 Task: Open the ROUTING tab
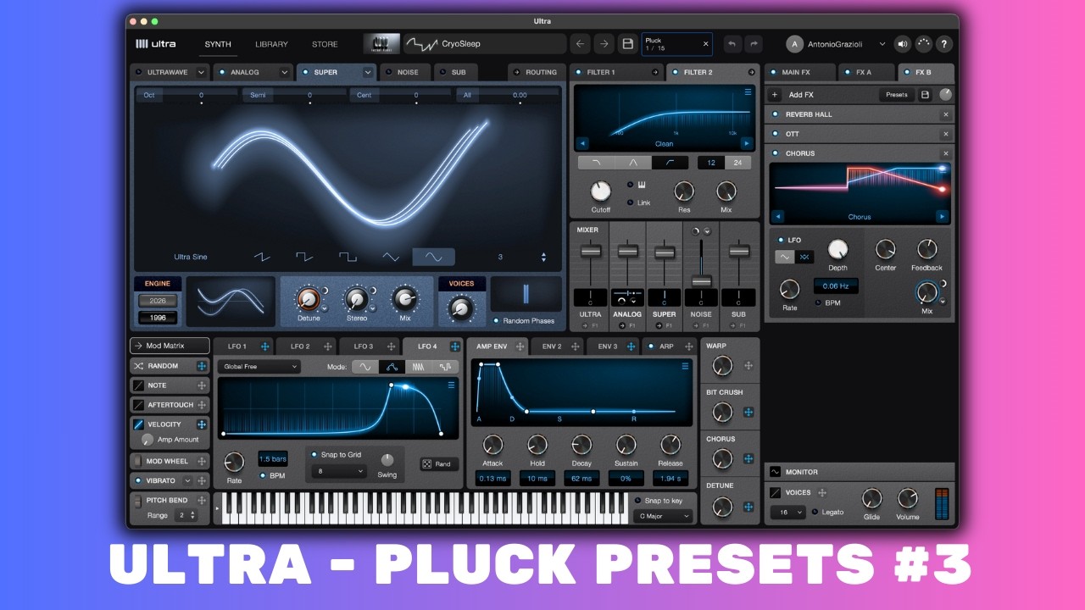(x=536, y=72)
